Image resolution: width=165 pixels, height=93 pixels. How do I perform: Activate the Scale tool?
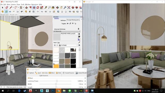click(x=42, y=7)
